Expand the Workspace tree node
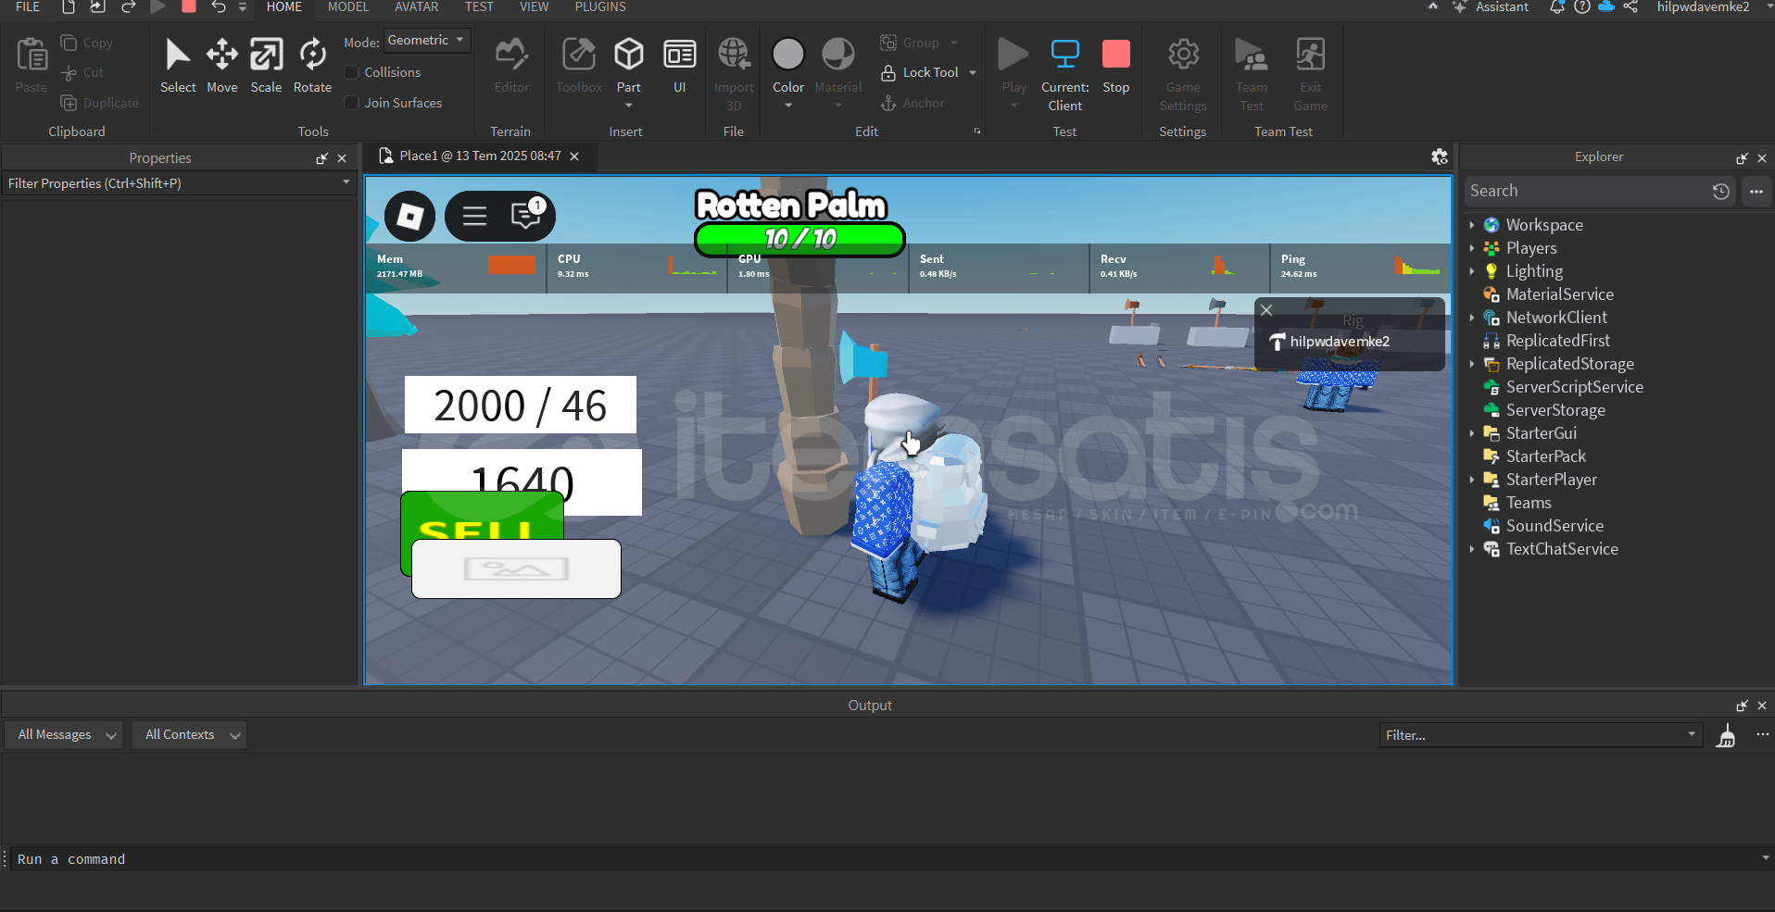The image size is (1775, 912). (x=1471, y=225)
